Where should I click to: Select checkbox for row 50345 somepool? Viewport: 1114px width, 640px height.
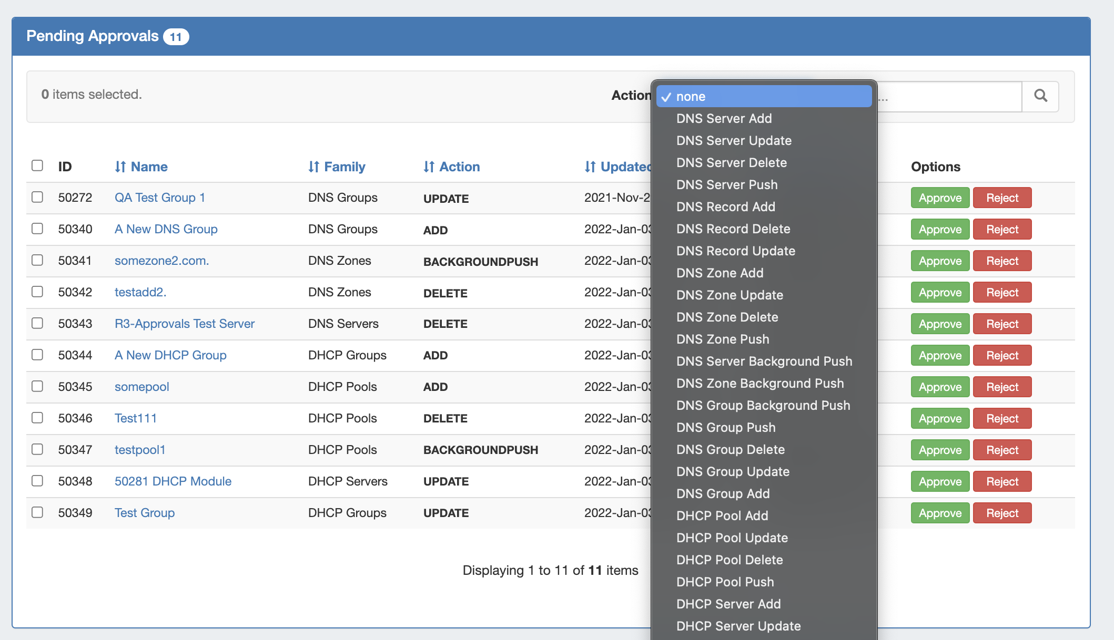click(37, 386)
